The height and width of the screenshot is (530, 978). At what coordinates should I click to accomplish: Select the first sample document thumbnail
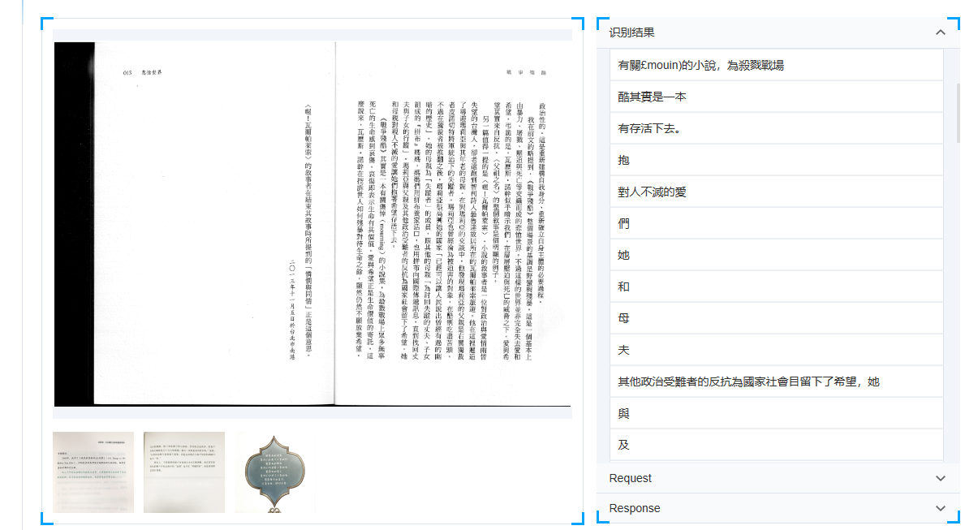coord(93,472)
